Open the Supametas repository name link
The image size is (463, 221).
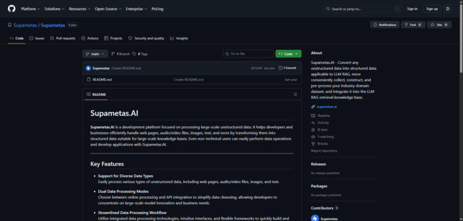(53, 25)
